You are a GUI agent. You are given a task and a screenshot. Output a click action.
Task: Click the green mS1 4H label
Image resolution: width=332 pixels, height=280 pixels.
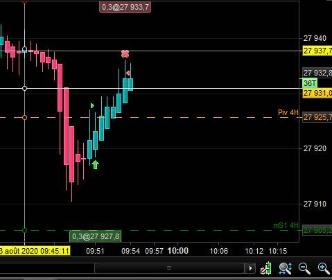(286, 225)
